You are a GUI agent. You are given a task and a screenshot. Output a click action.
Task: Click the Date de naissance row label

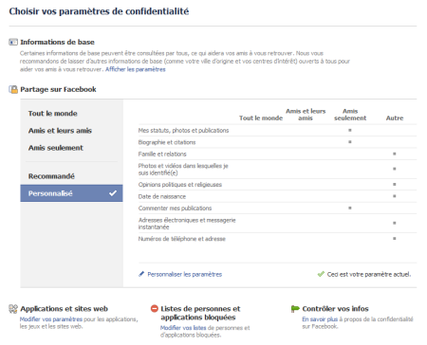pos(162,196)
